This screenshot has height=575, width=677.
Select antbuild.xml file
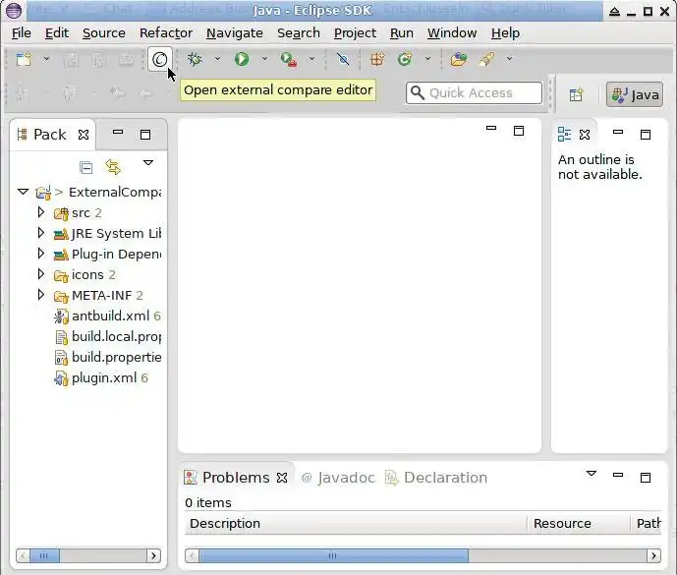[107, 316]
